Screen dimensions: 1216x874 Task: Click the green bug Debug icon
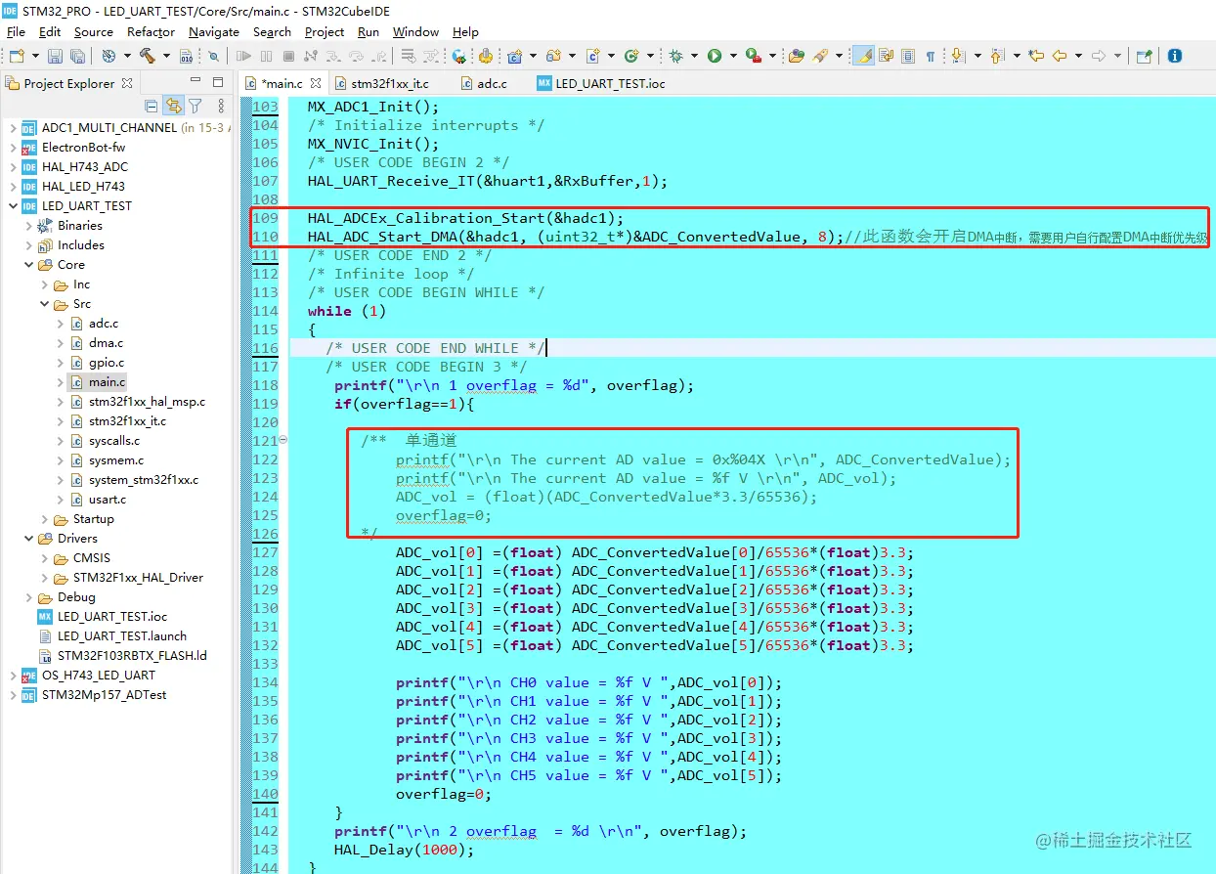pos(675,56)
